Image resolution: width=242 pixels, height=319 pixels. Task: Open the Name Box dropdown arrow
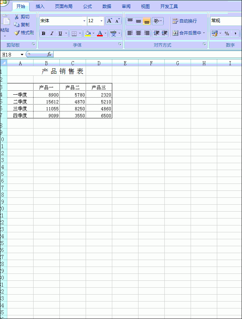[x=22, y=55]
